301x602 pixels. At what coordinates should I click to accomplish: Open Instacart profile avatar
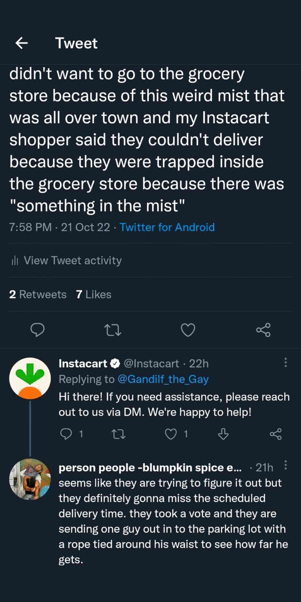click(x=30, y=378)
